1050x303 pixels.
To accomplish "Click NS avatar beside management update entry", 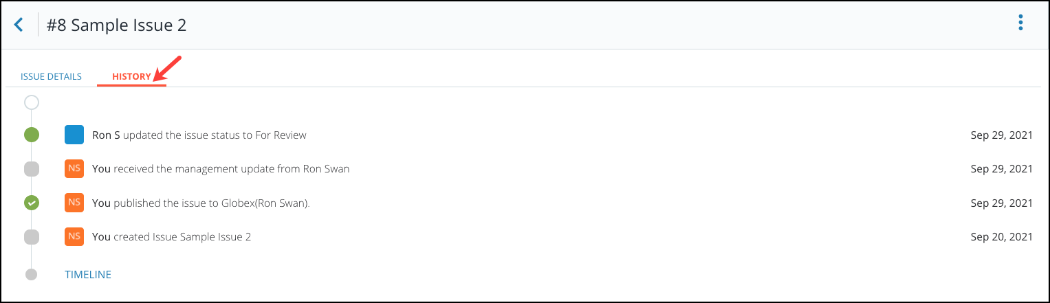I will click(x=74, y=168).
